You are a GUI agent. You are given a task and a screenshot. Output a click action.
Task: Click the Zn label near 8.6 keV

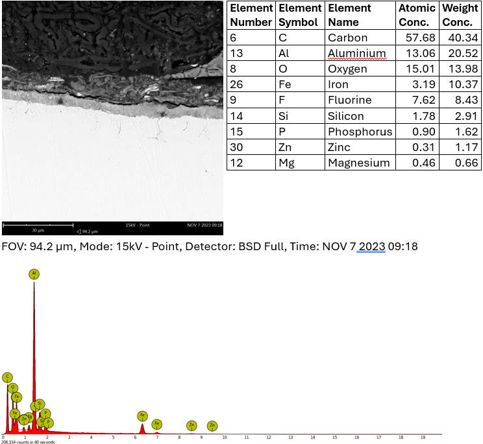tap(192, 426)
